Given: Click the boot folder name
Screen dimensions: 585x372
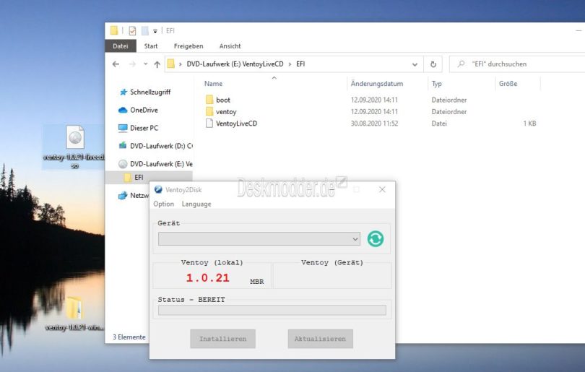Looking at the screenshot, I should click(223, 100).
